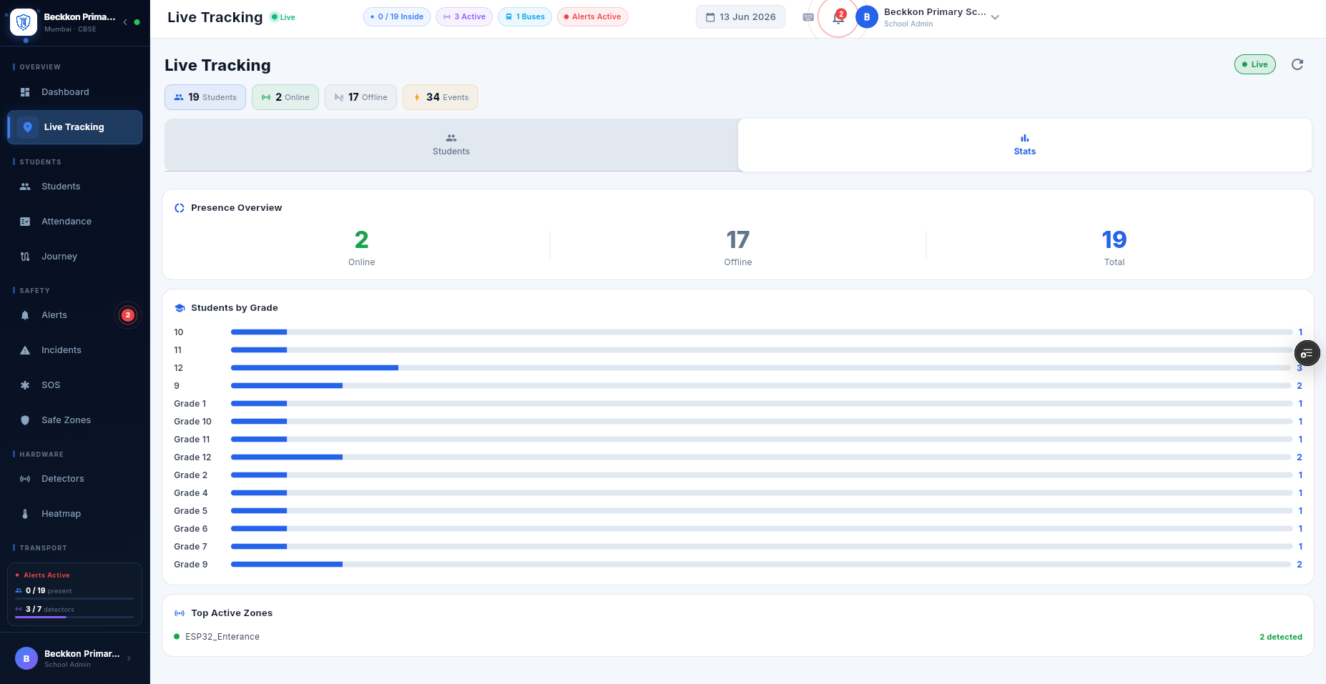Open the Dashboard sidebar icon
Viewport: 1326px width, 684px height.
pyautogui.click(x=25, y=92)
